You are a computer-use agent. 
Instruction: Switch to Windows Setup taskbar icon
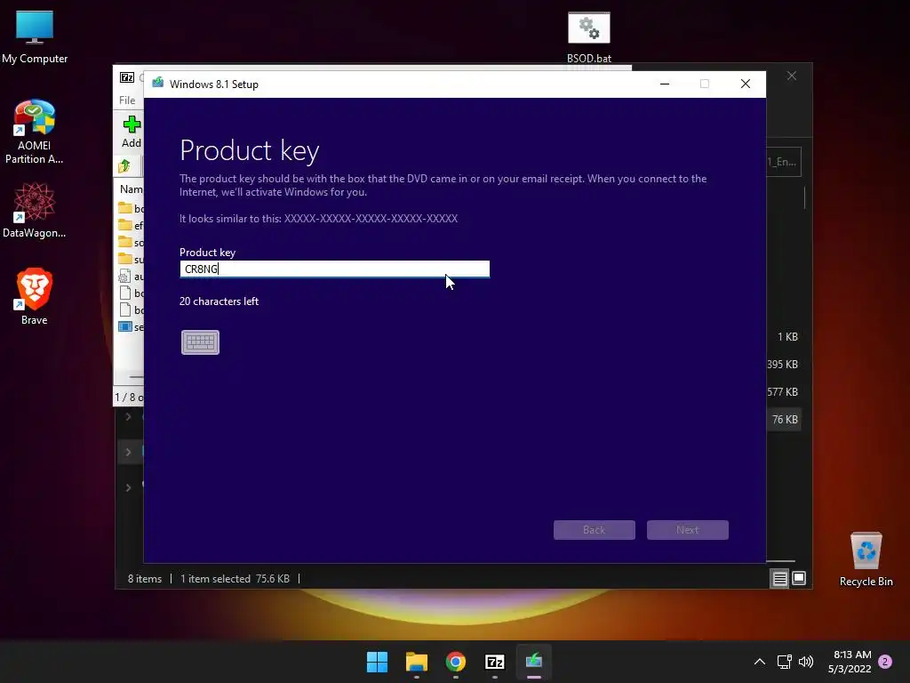click(x=534, y=662)
